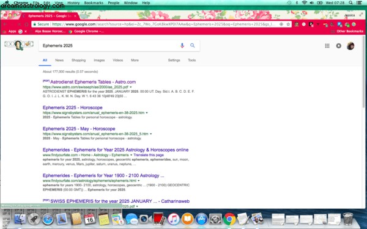Open the People menu
The width and height of the screenshot is (367, 229).
tap(114, 3)
